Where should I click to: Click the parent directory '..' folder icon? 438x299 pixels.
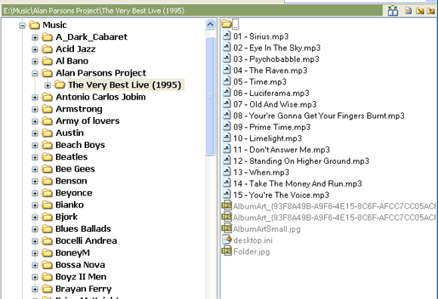click(x=227, y=23)
